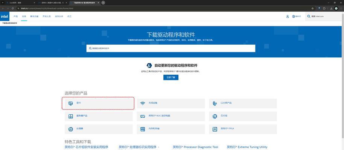Focus the 搜索 Intel.com search box

(x=323, y=16)
